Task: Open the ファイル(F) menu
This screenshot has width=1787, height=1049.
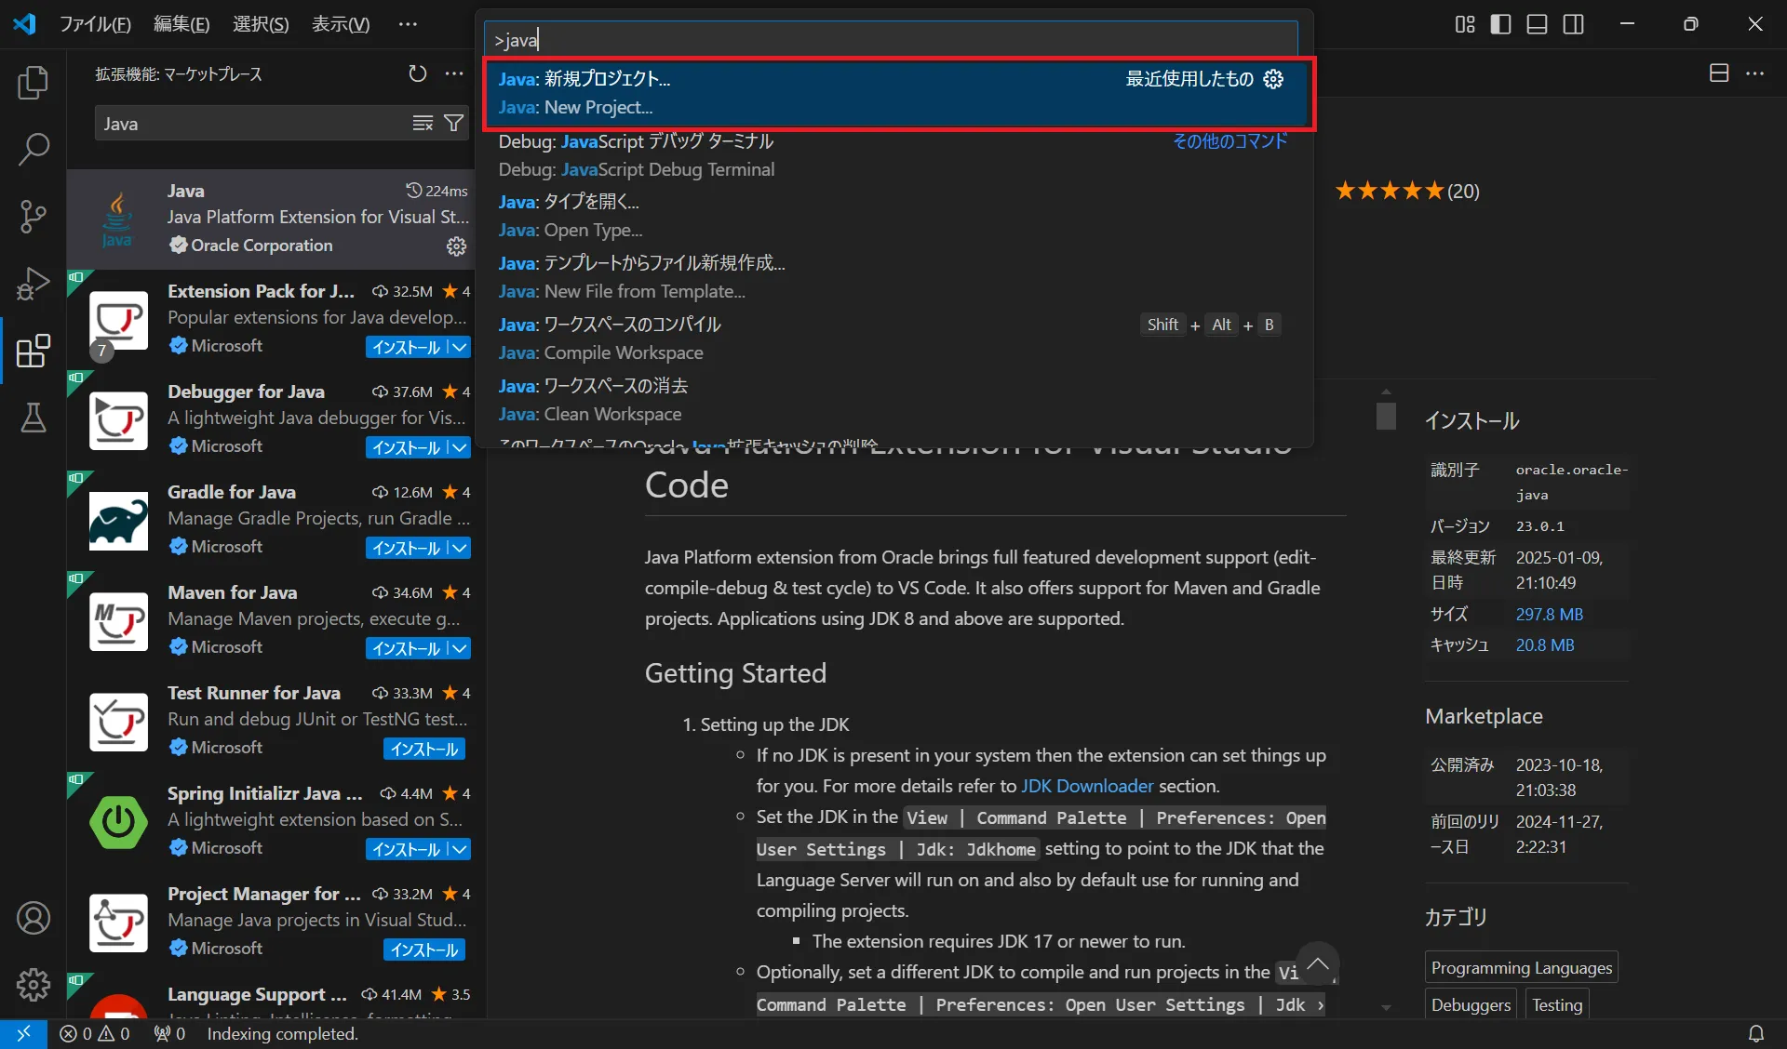Action: click(96, 24)
